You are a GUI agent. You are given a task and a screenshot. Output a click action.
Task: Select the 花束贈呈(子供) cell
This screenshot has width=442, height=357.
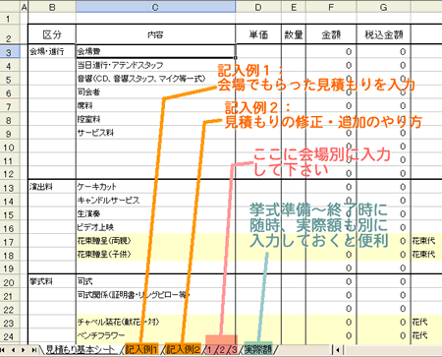155,255
